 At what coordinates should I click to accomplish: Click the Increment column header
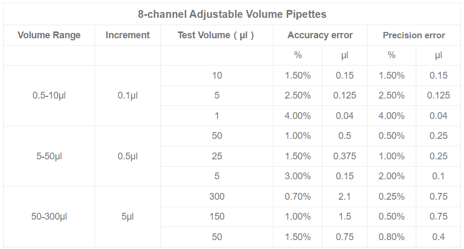127,35
